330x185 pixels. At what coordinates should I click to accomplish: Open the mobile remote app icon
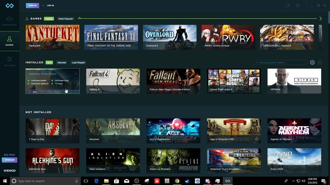click(x=287, y=5)
